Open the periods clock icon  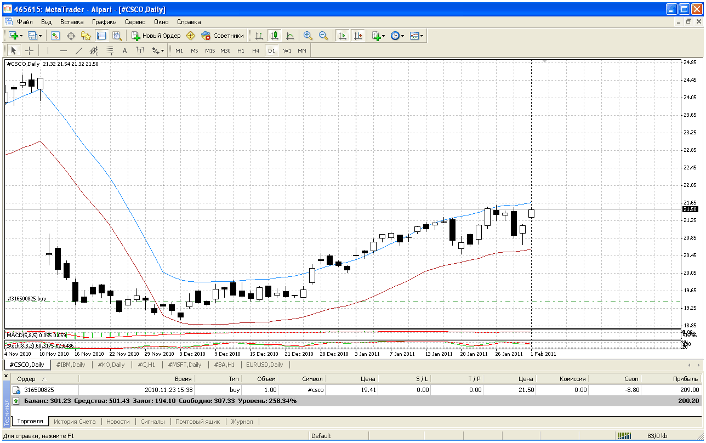(x=395, y=36)
